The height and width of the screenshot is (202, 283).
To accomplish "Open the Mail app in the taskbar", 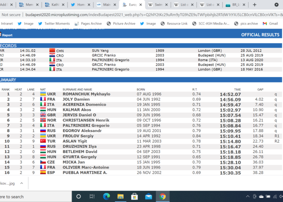I will (x=148, y=197).
